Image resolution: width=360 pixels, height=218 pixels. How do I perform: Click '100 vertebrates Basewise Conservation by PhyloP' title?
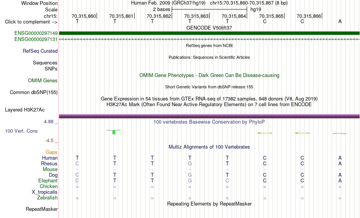pos(209,122)
